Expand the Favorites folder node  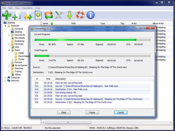tap(9, 44)
